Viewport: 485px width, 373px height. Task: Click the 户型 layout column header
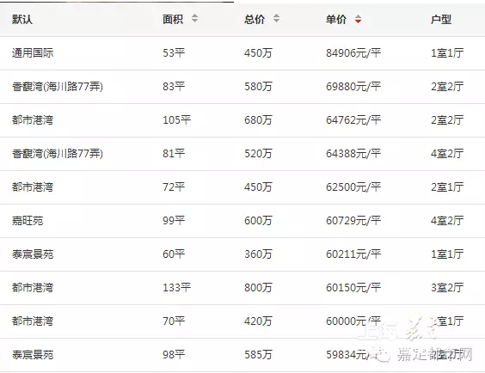tap(441, 19)
